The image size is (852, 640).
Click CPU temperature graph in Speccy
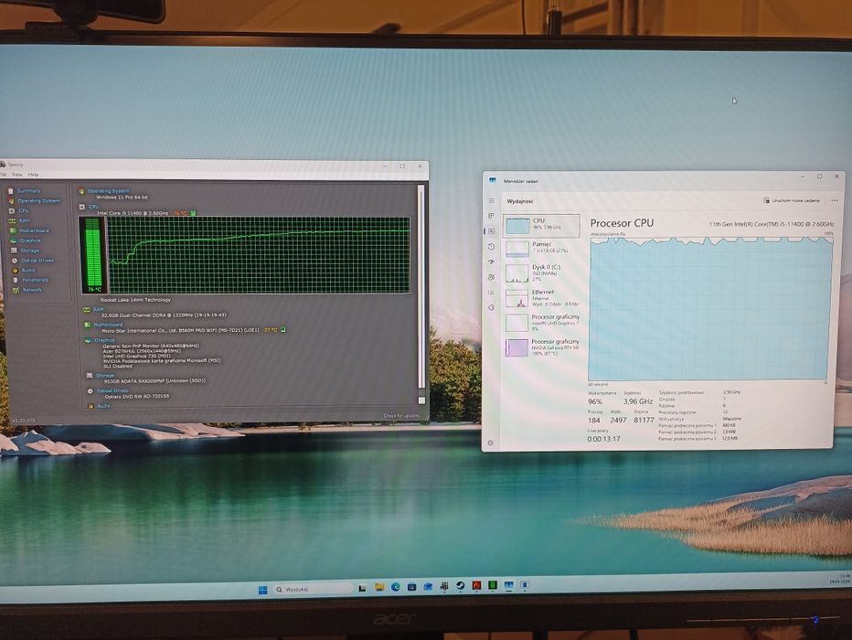click(259, 255)
